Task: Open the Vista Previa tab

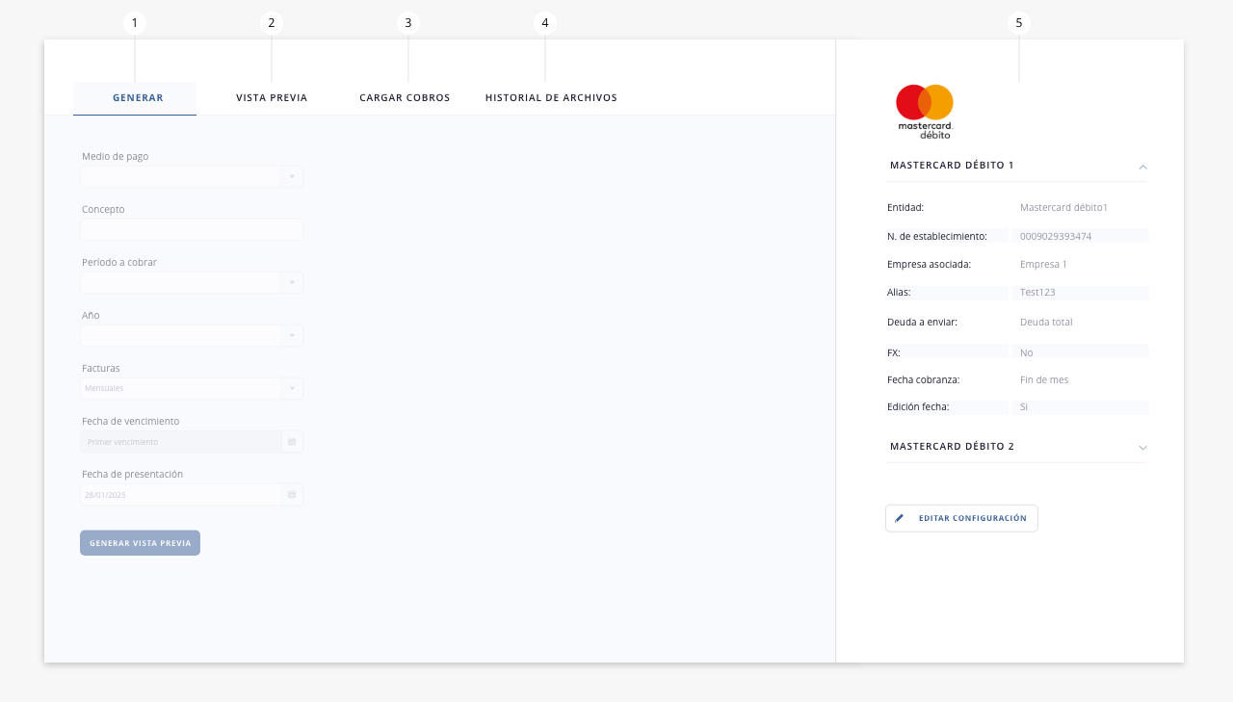Action: [x=272, y=98]
